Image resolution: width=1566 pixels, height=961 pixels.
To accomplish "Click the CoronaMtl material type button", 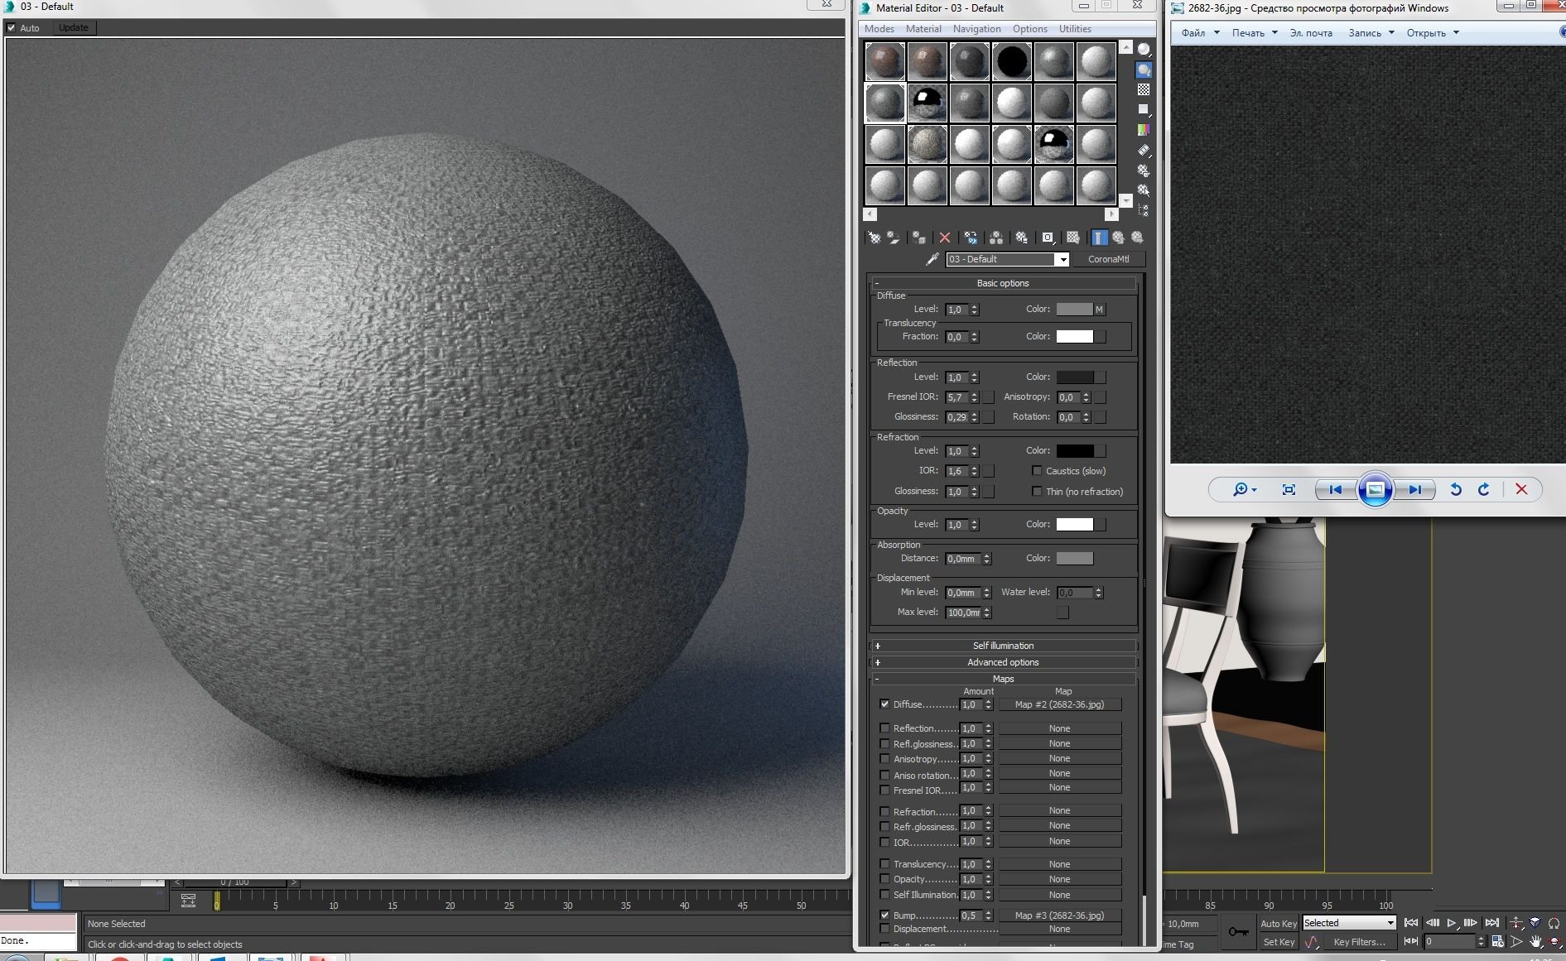I will click(1108, 259).
